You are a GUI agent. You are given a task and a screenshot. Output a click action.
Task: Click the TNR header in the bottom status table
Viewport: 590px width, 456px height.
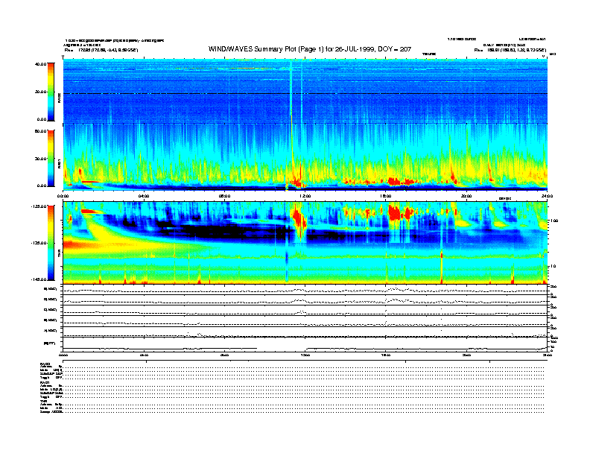tap(43, 401)
